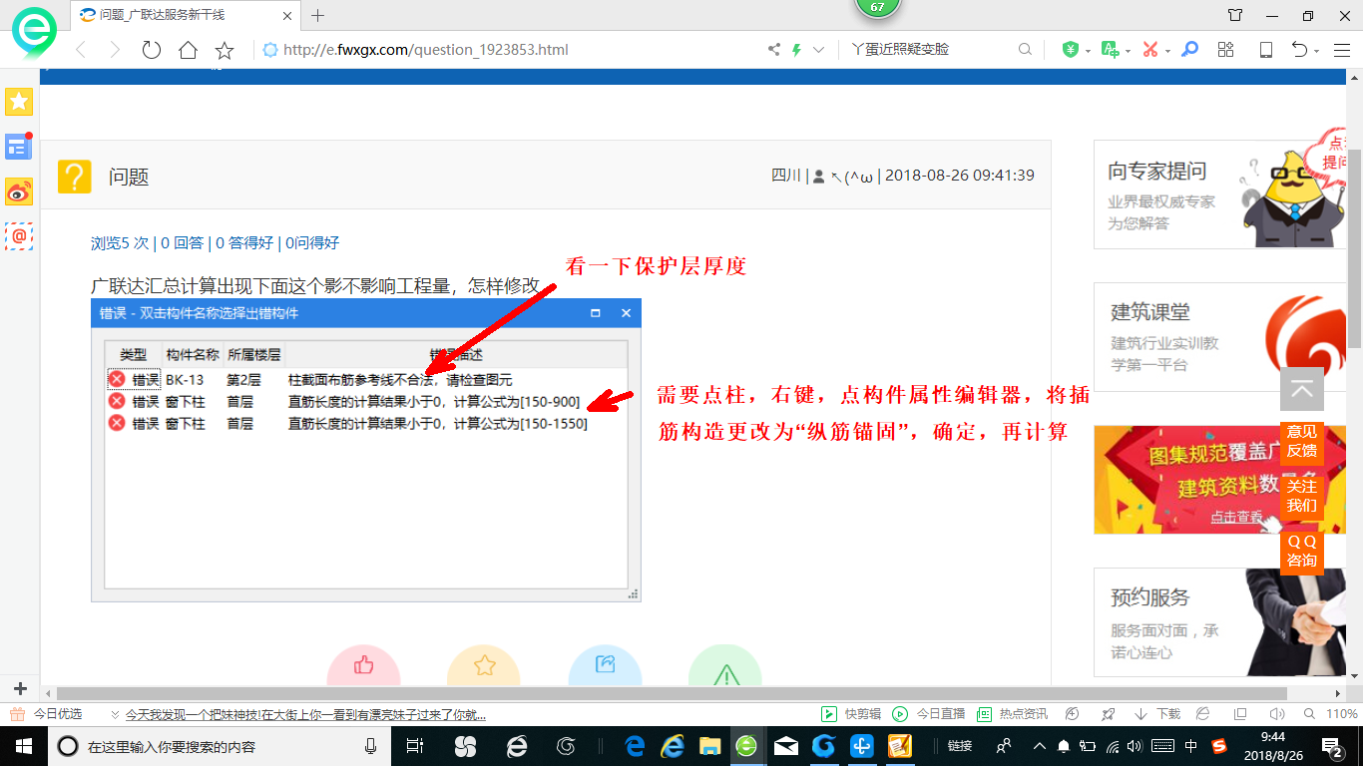1363x766 pixels.
Task: Click the thumbs-up like circle button
Action: (x=363, y=665)
